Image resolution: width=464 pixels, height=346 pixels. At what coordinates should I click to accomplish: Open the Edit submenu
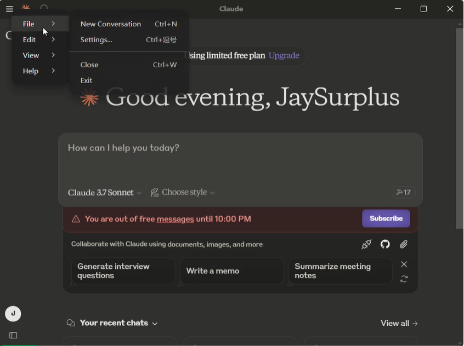40,39
